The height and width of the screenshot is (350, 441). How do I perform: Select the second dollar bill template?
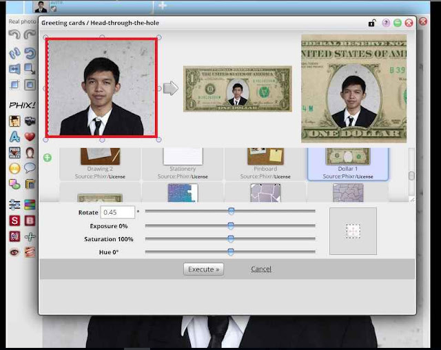[100, 198]
